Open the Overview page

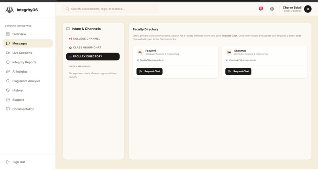coord(28,34)
